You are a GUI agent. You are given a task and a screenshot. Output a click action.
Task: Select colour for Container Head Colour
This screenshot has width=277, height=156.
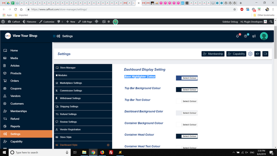click(x=187, y=136)
